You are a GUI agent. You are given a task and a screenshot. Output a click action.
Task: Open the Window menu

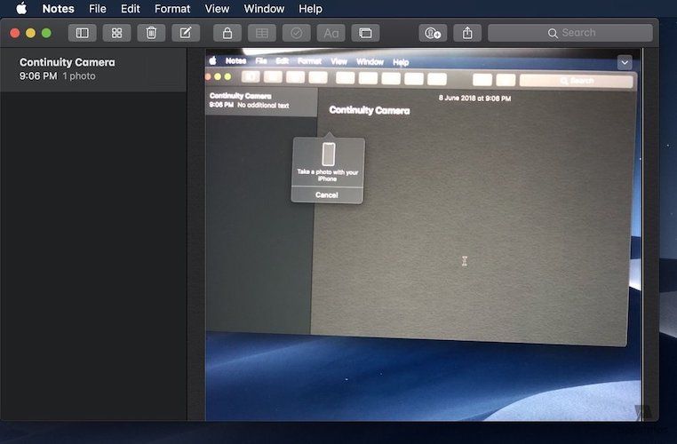point(264,9)
